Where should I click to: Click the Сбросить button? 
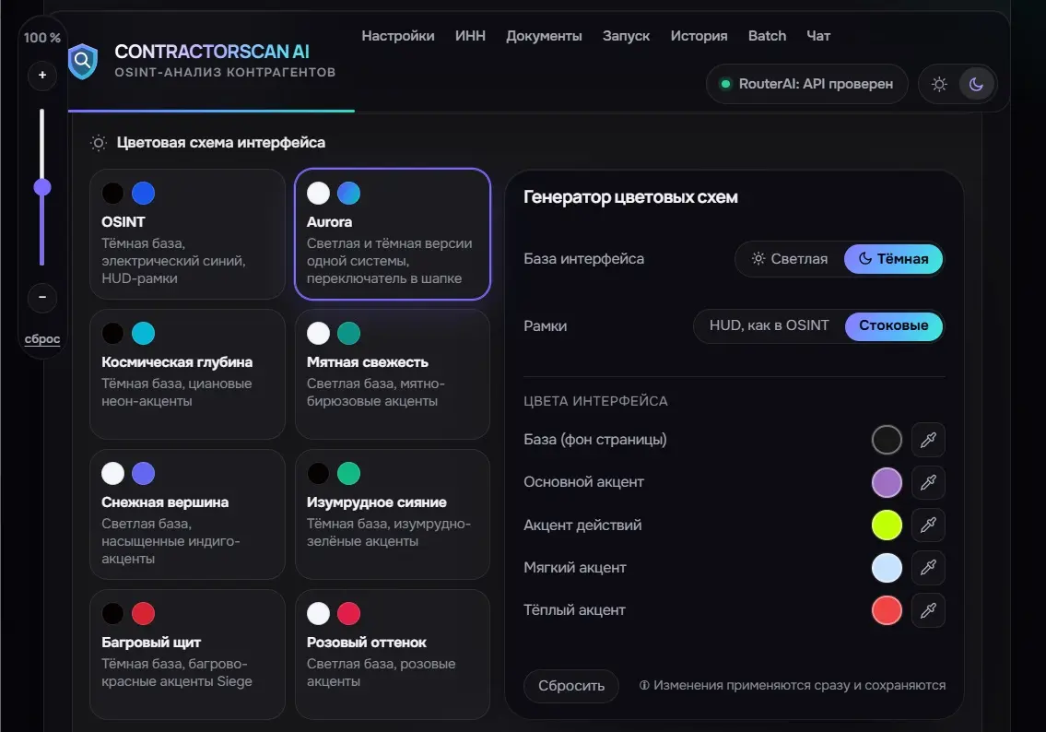[571, 686]
